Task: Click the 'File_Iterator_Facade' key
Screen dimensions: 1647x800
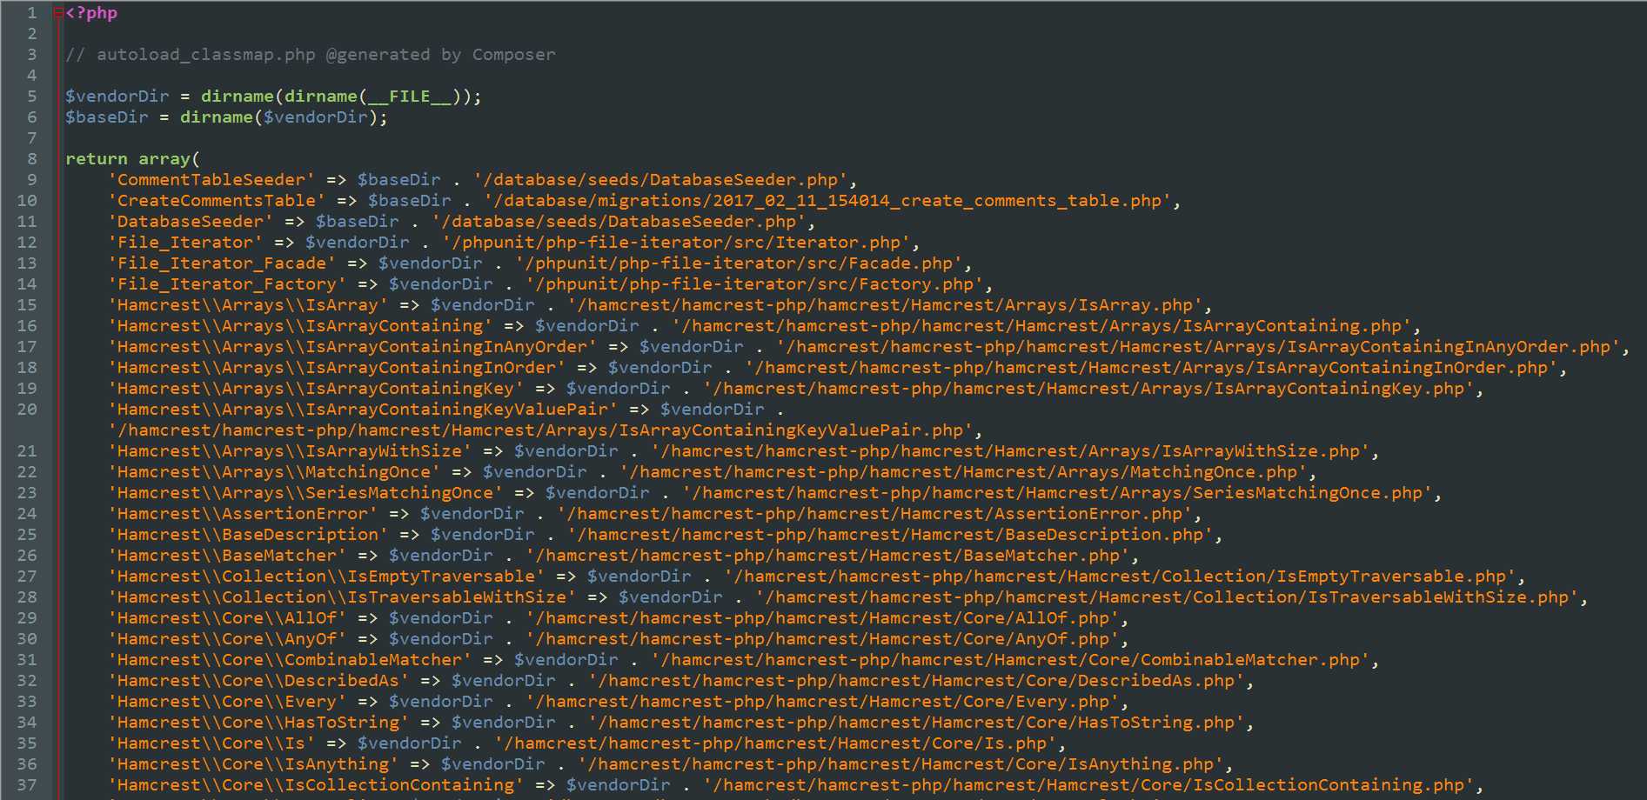Action: pos(222,263)
